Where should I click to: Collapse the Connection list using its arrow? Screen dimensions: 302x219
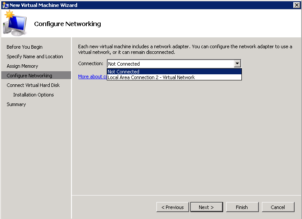coord(237,63)
